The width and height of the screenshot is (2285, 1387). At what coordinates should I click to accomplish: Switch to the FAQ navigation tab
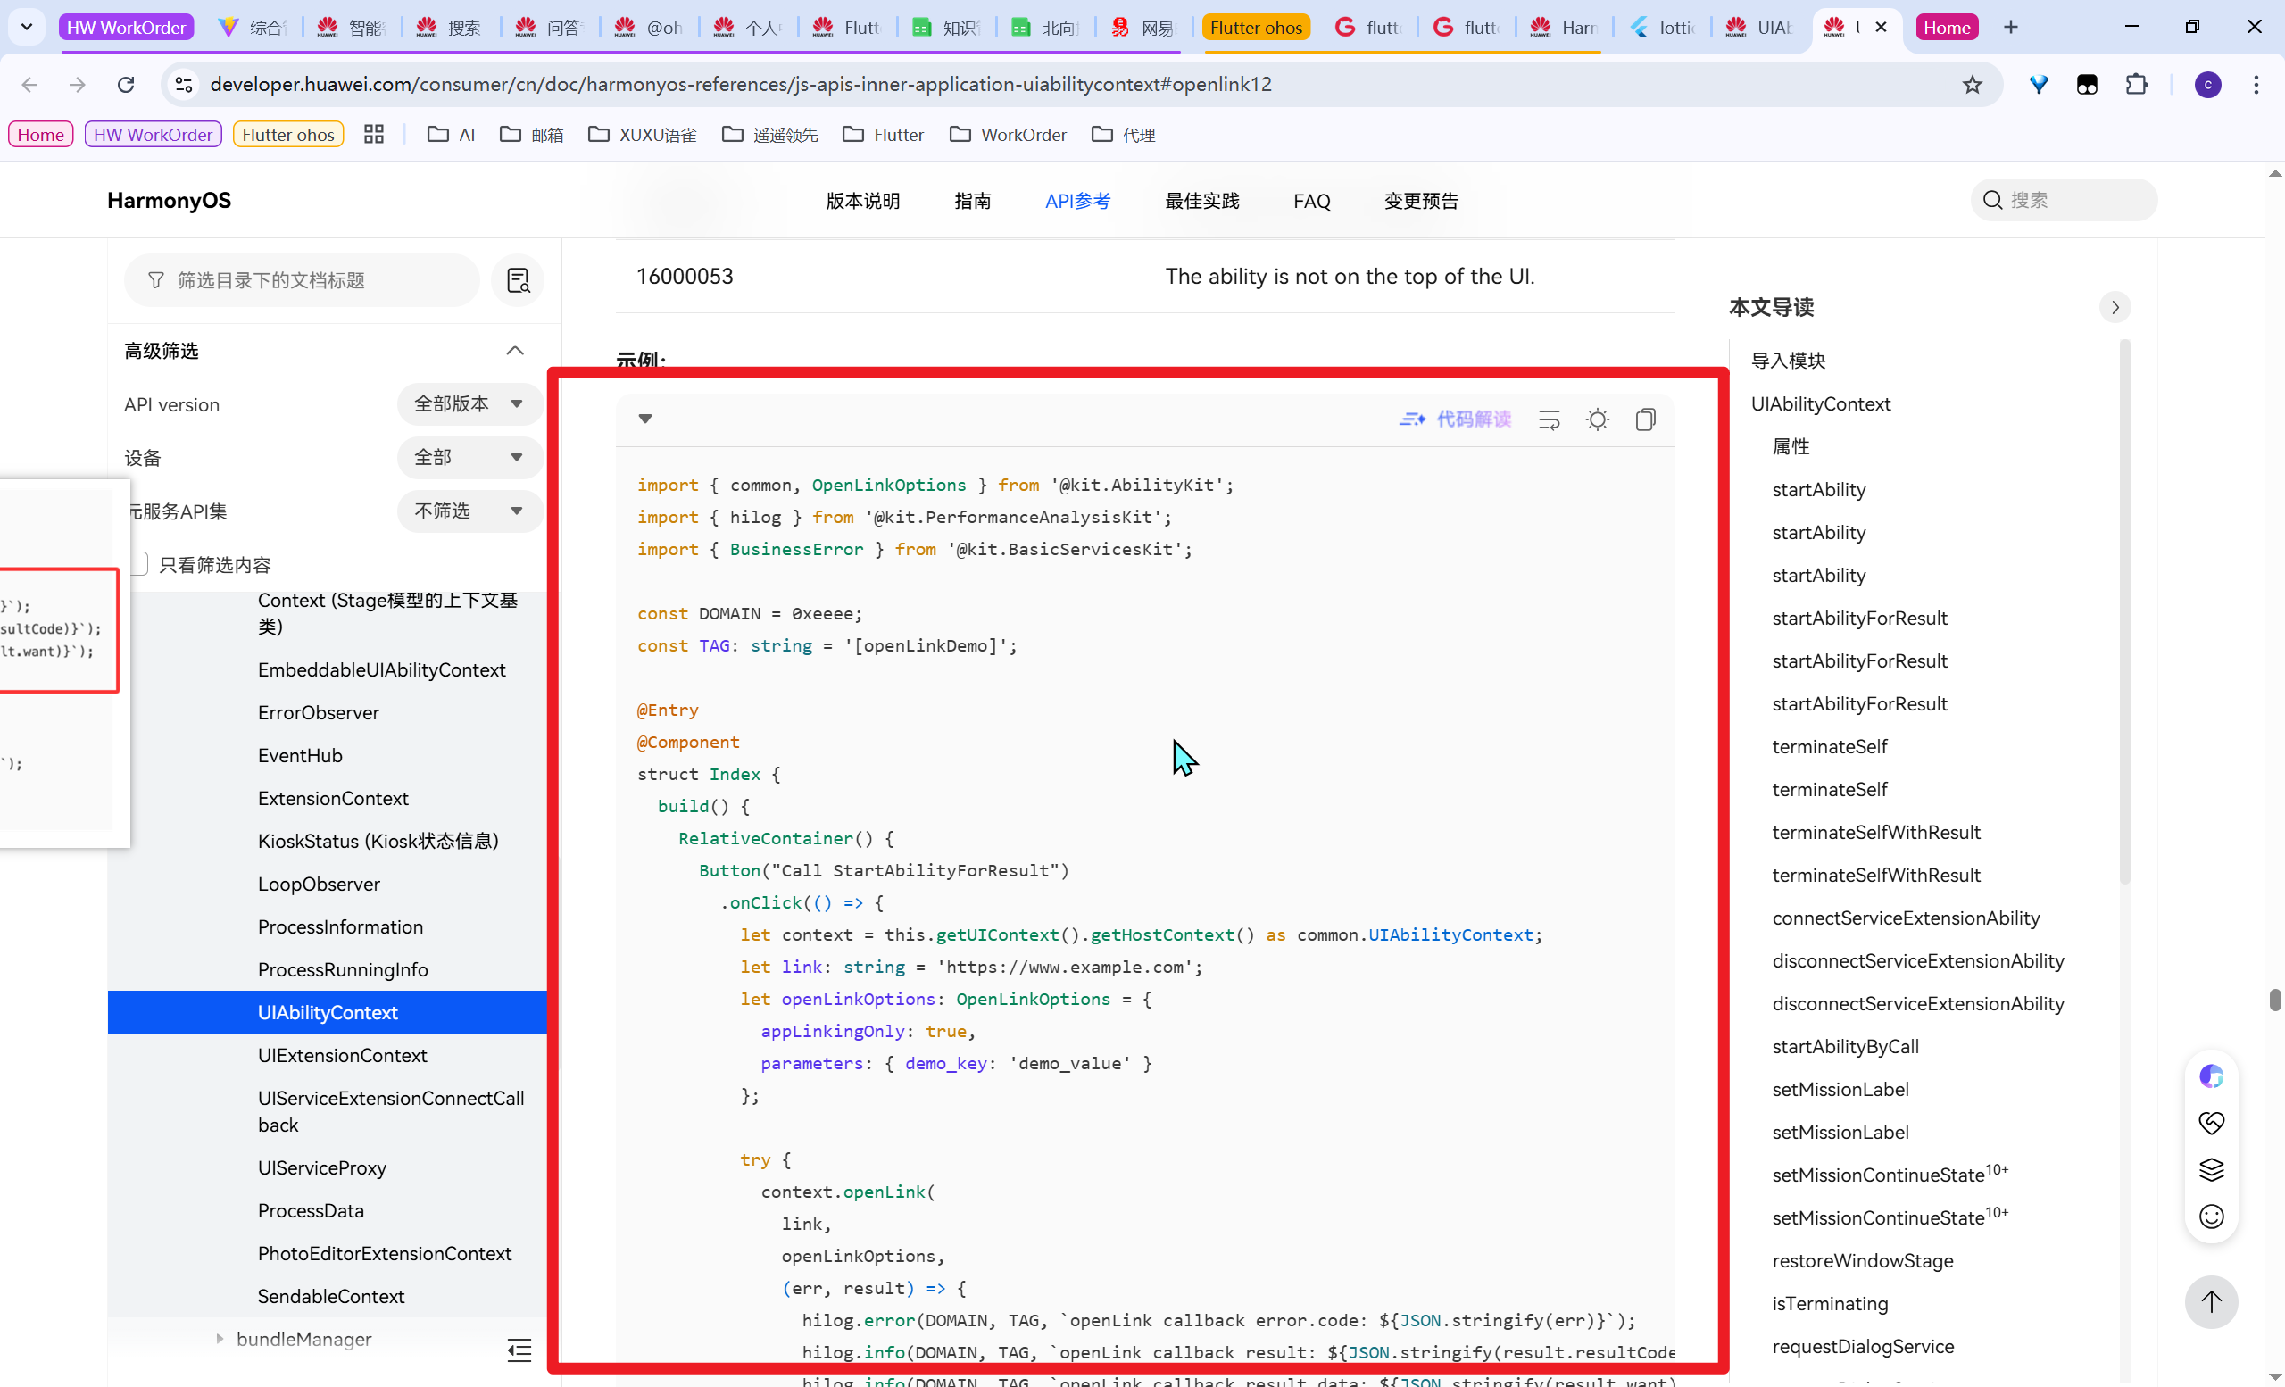coord(1311,200)
